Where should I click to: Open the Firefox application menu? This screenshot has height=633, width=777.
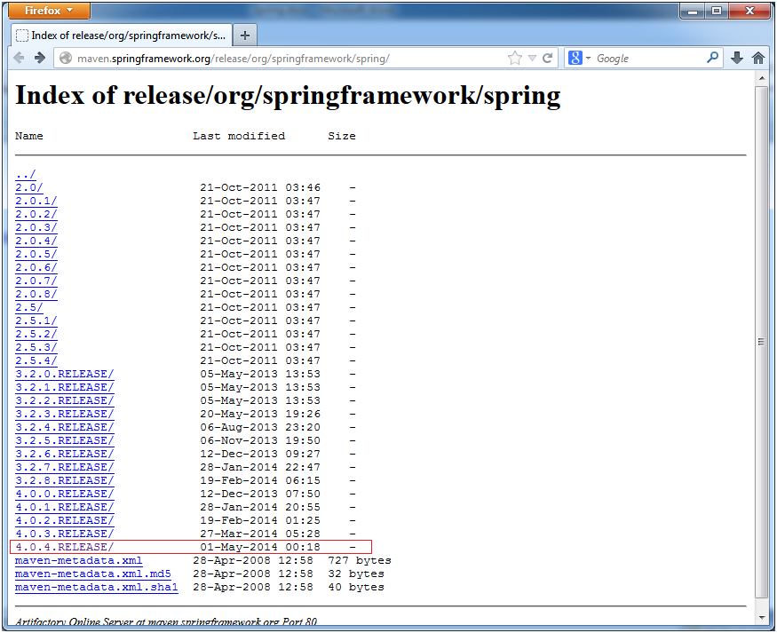(x=49, y=11)
